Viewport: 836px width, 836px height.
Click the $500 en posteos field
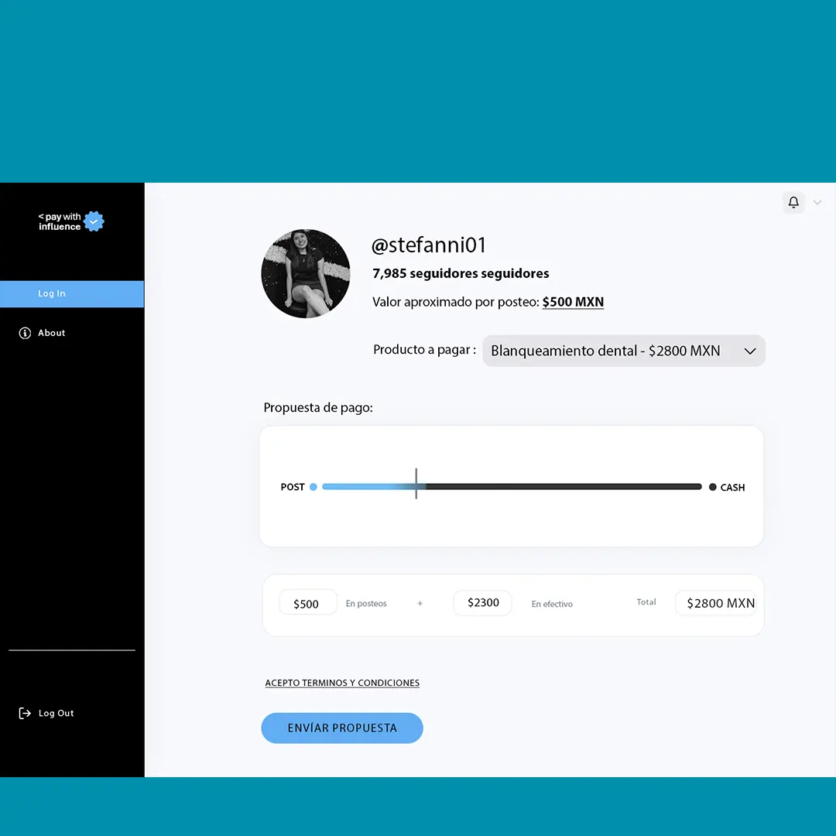click(307, 603)
